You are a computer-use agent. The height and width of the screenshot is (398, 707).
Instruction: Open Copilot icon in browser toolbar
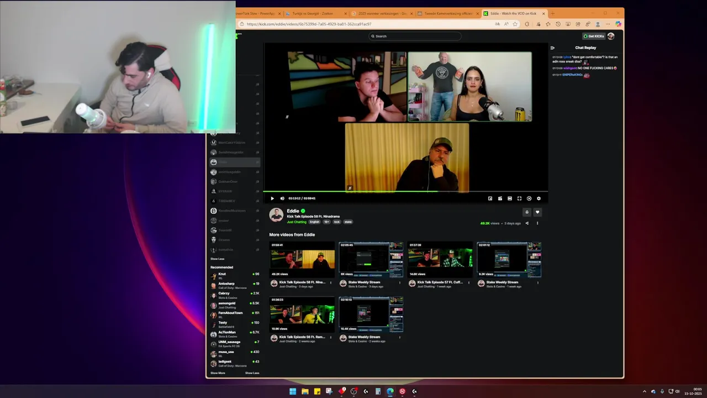click(618, 24)
